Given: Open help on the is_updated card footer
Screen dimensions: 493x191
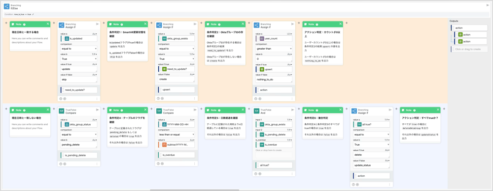Looking at the screenshot, I should [61, 98].
